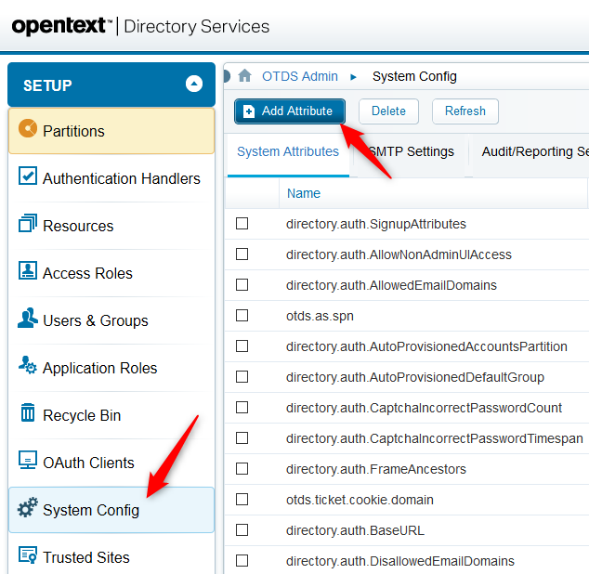Click the plus icon on Add Attribute
The image size is (589, 574).
[249, 111]
